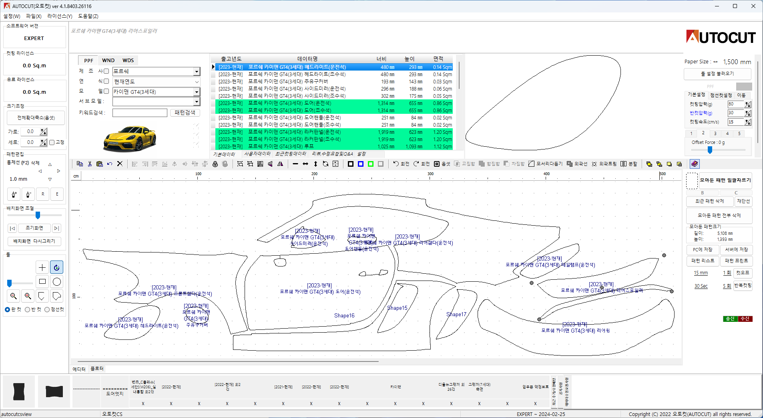Image resolution: width=763 pixels, height=418 pixels.
Task: Click the scissors cut icon
Action: 90,164
